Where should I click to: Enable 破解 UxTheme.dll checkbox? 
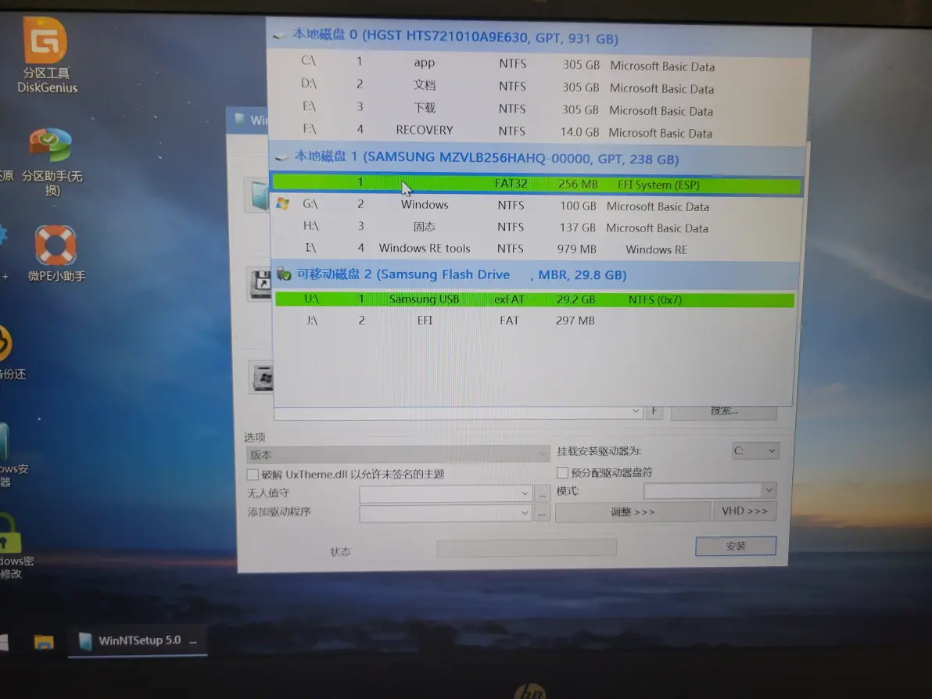click(x=253, y=475)
